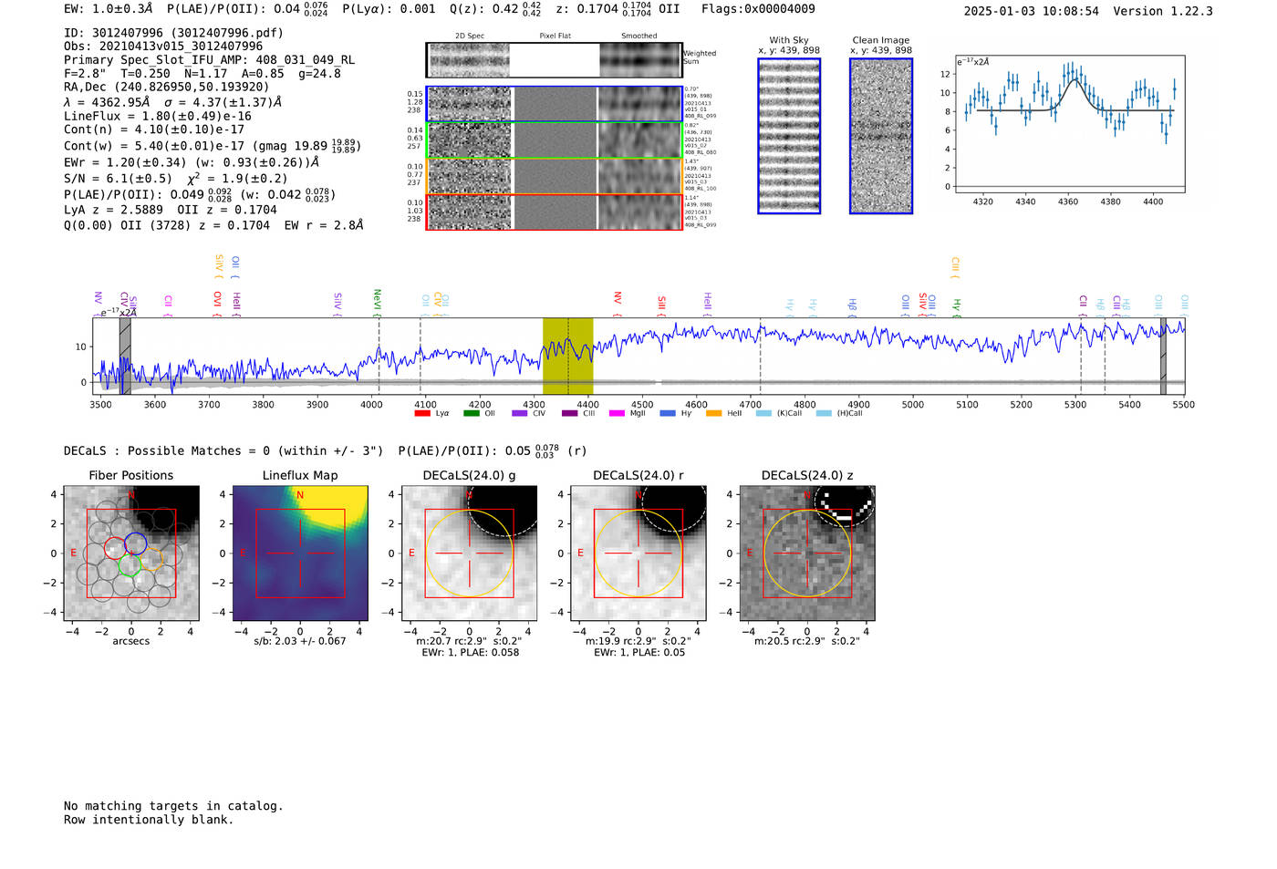The height and width of the screenshot is (869, 1277).
Task: Select the DECaLS(24.0) r cutout
Action: (x=638, y=553)
